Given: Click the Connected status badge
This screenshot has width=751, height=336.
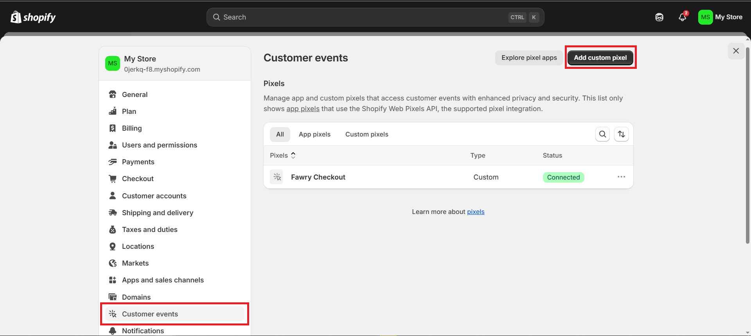Looking at the screenshot, I should (x=563, y=177).
